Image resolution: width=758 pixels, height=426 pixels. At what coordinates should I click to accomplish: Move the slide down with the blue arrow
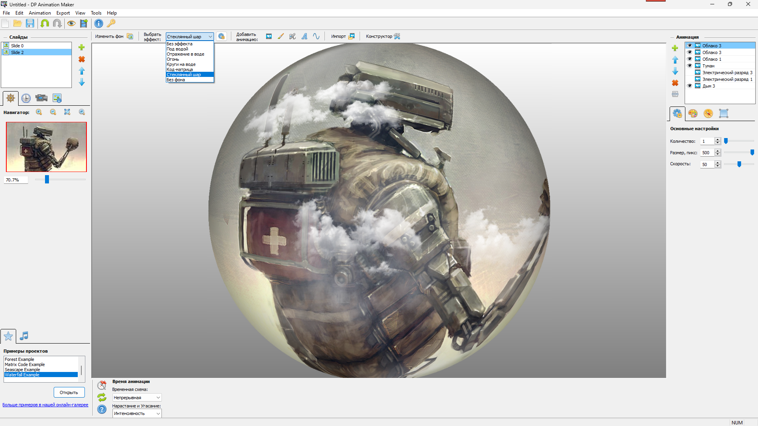click(82, 82)
